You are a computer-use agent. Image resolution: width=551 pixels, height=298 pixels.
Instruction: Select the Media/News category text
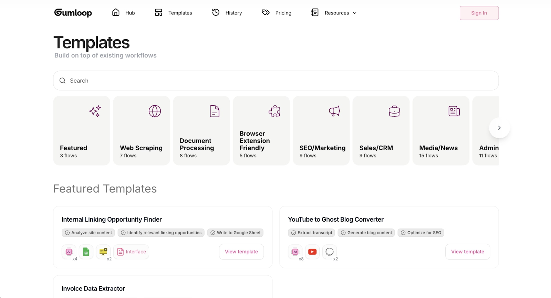pos(438,148)
